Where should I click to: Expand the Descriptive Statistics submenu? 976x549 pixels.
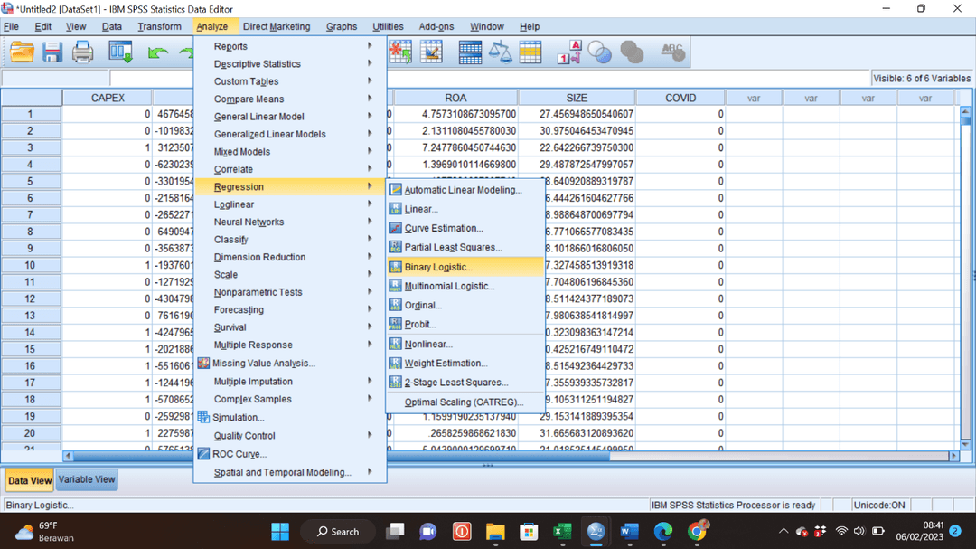(x=290, y=63)
